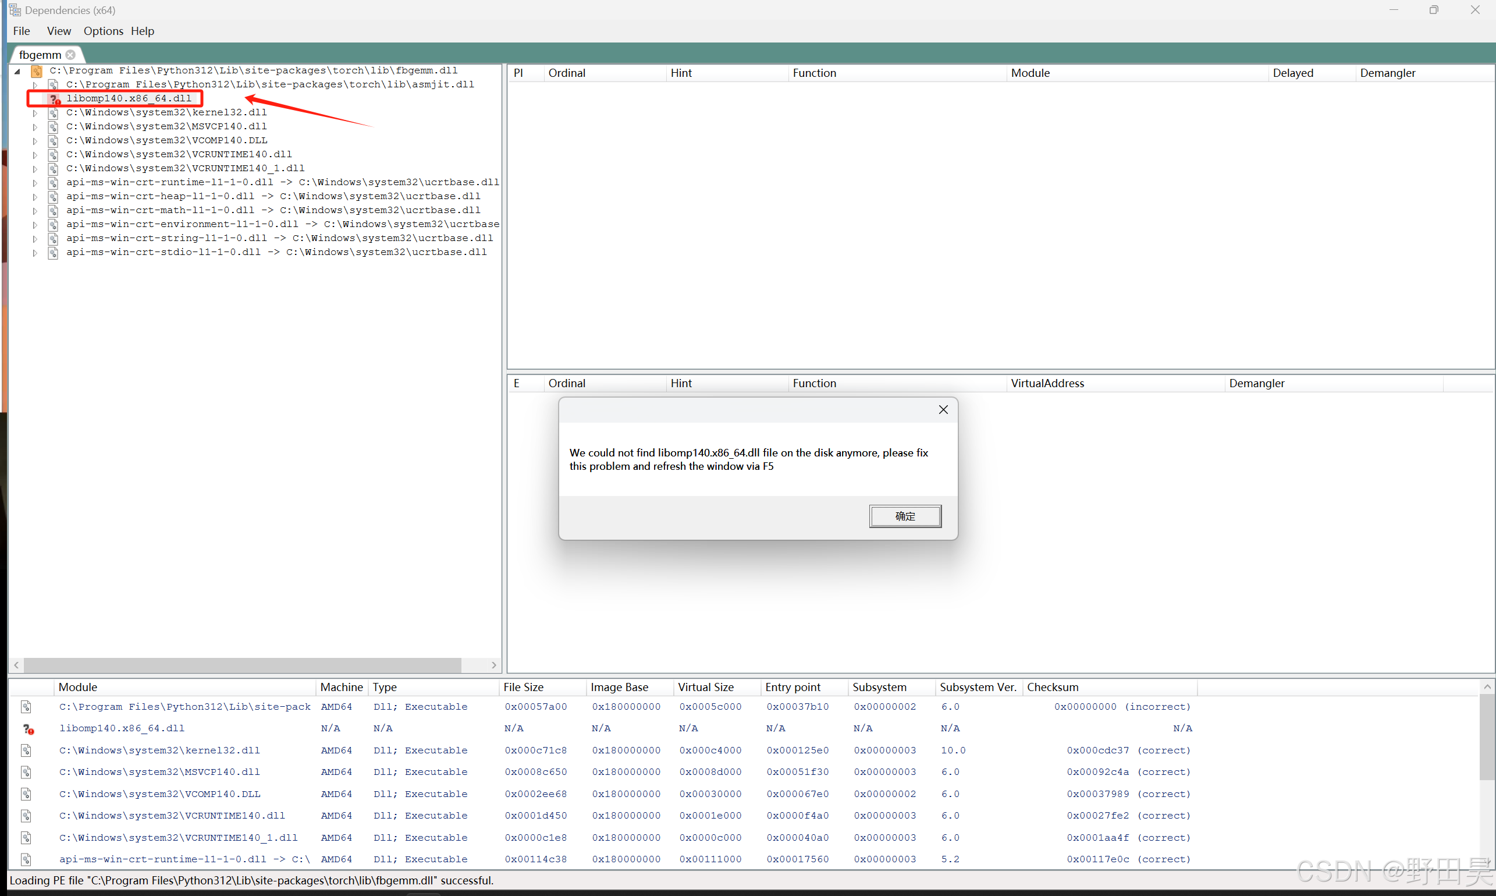Click the api-ms-win-crt-heap file icon in tree
This screenshot has width=1496, height=896.
53,197
